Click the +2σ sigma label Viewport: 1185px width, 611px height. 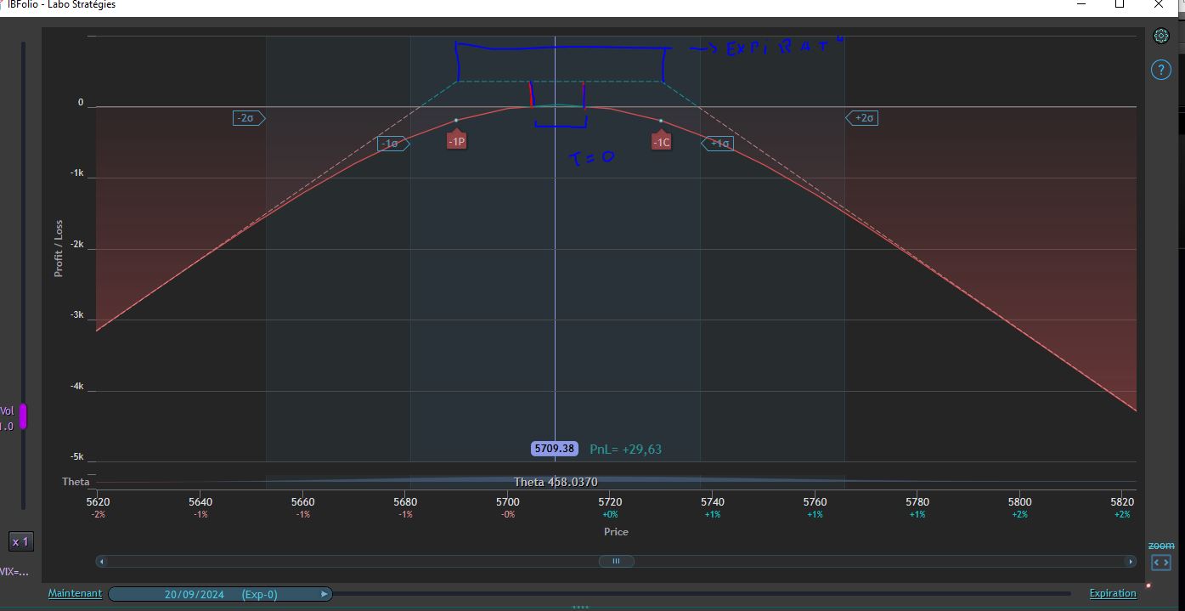863,118
